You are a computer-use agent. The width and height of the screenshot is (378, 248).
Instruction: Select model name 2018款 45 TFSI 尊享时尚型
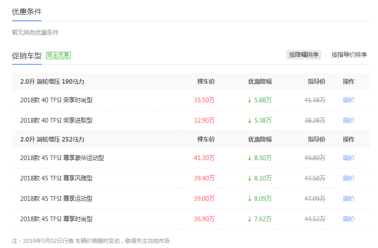[56, 219]
